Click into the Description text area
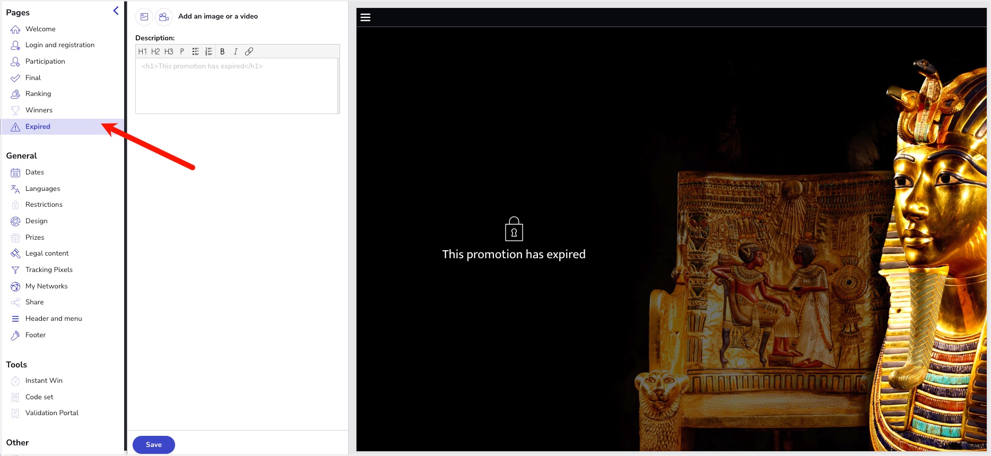The image size is (991, 456). tap(237, 86)
